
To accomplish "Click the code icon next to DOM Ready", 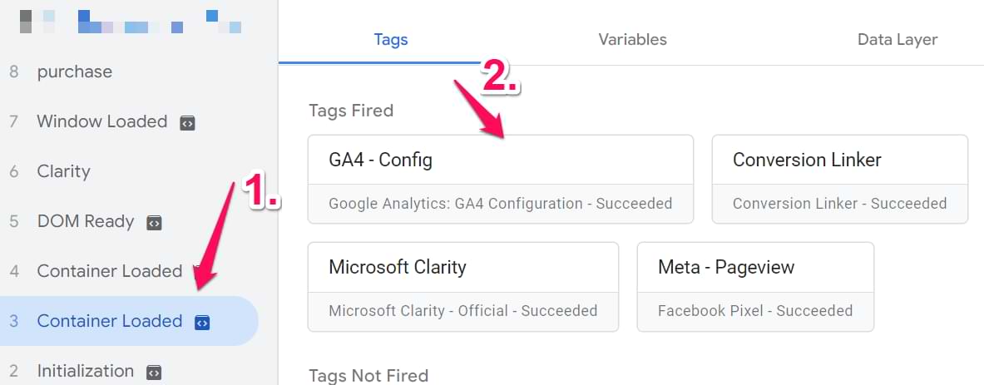I will [154, 223].
